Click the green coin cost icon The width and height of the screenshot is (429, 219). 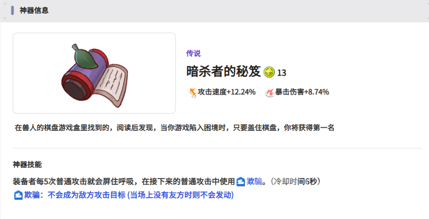click(x=269, y=73)
